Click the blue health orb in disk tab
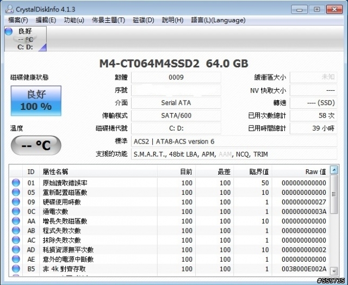The height and width of the screenshot is (285, 348). pyautogui.click(x=9, y=32)
